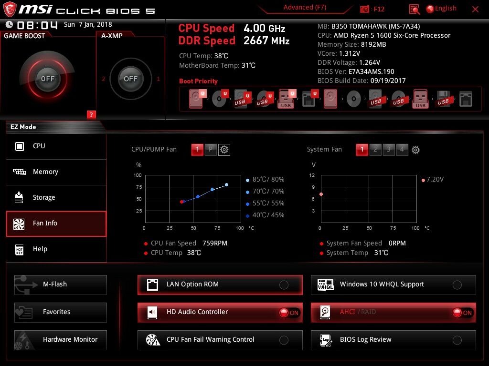Open the M-Flash utility
The height and width of the screenshot is (366, 489).
61,285
